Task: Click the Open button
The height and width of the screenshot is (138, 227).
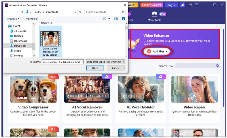Action: click(x=95, y=68)
